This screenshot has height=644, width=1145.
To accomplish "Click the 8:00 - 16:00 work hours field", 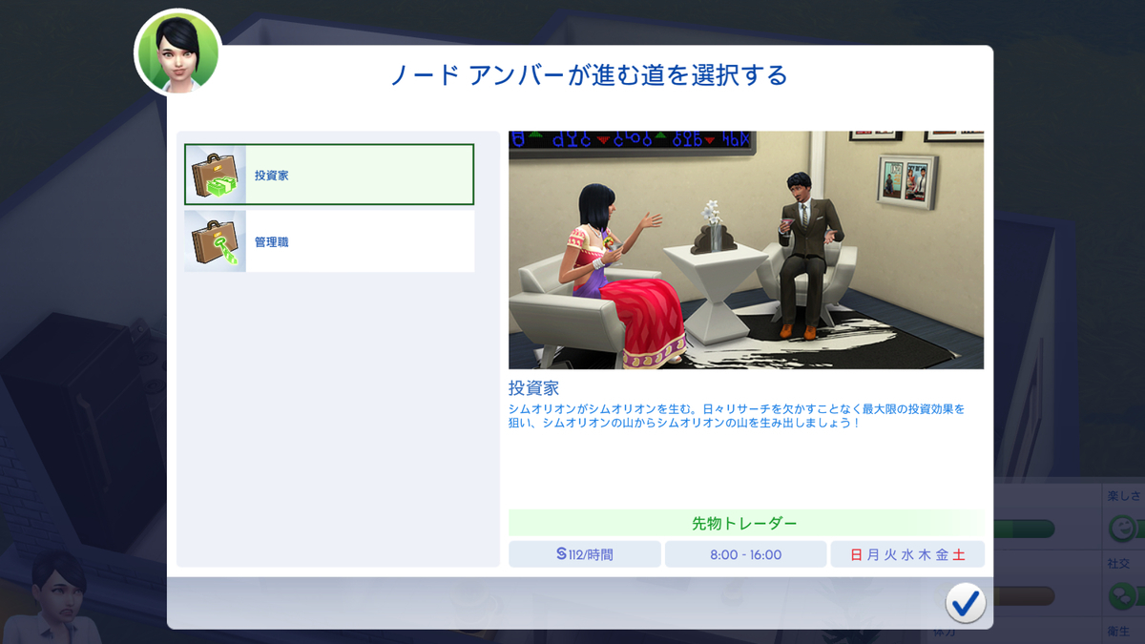I will 745,554.
